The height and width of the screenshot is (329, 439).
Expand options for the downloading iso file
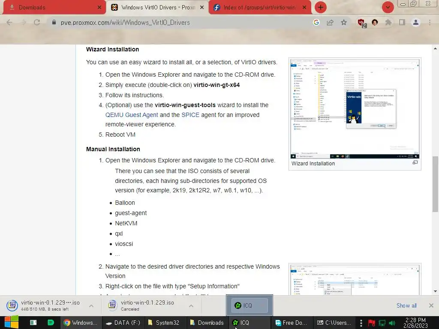[91, 306]
